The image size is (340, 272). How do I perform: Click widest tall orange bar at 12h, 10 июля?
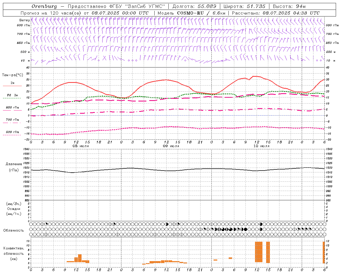point(259,252)
